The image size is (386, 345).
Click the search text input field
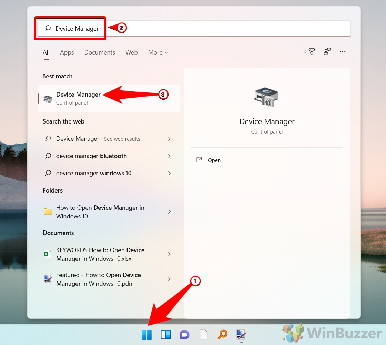tap(194, 28)
